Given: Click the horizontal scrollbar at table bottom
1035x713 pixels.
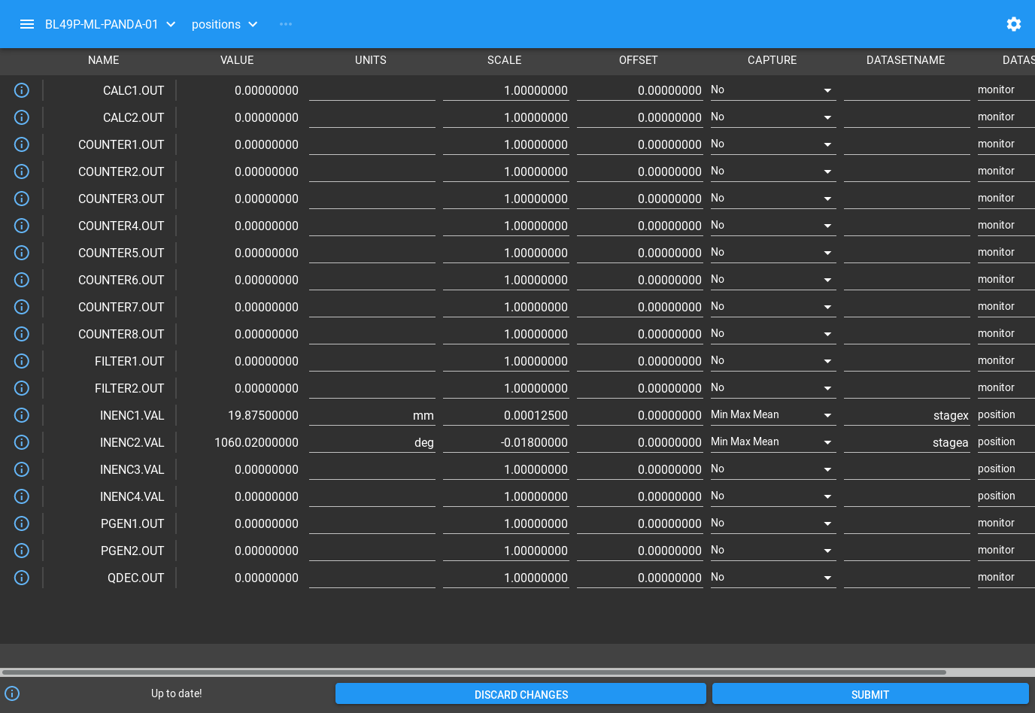Looking at the screenshot, I should coord(474,672).
